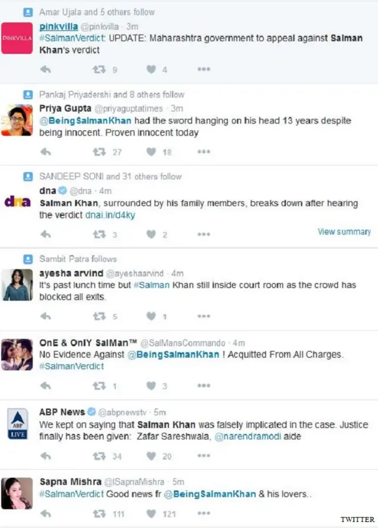Open more options menu on ABP News tweet
The width and height of the screenshot is (378, 528).
(204, 456)
